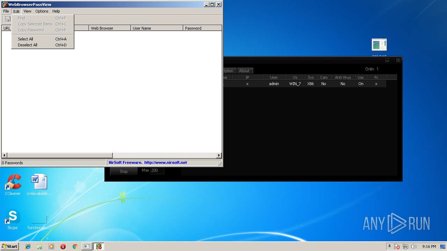Click the Anti Virus column header

(343, 77)
